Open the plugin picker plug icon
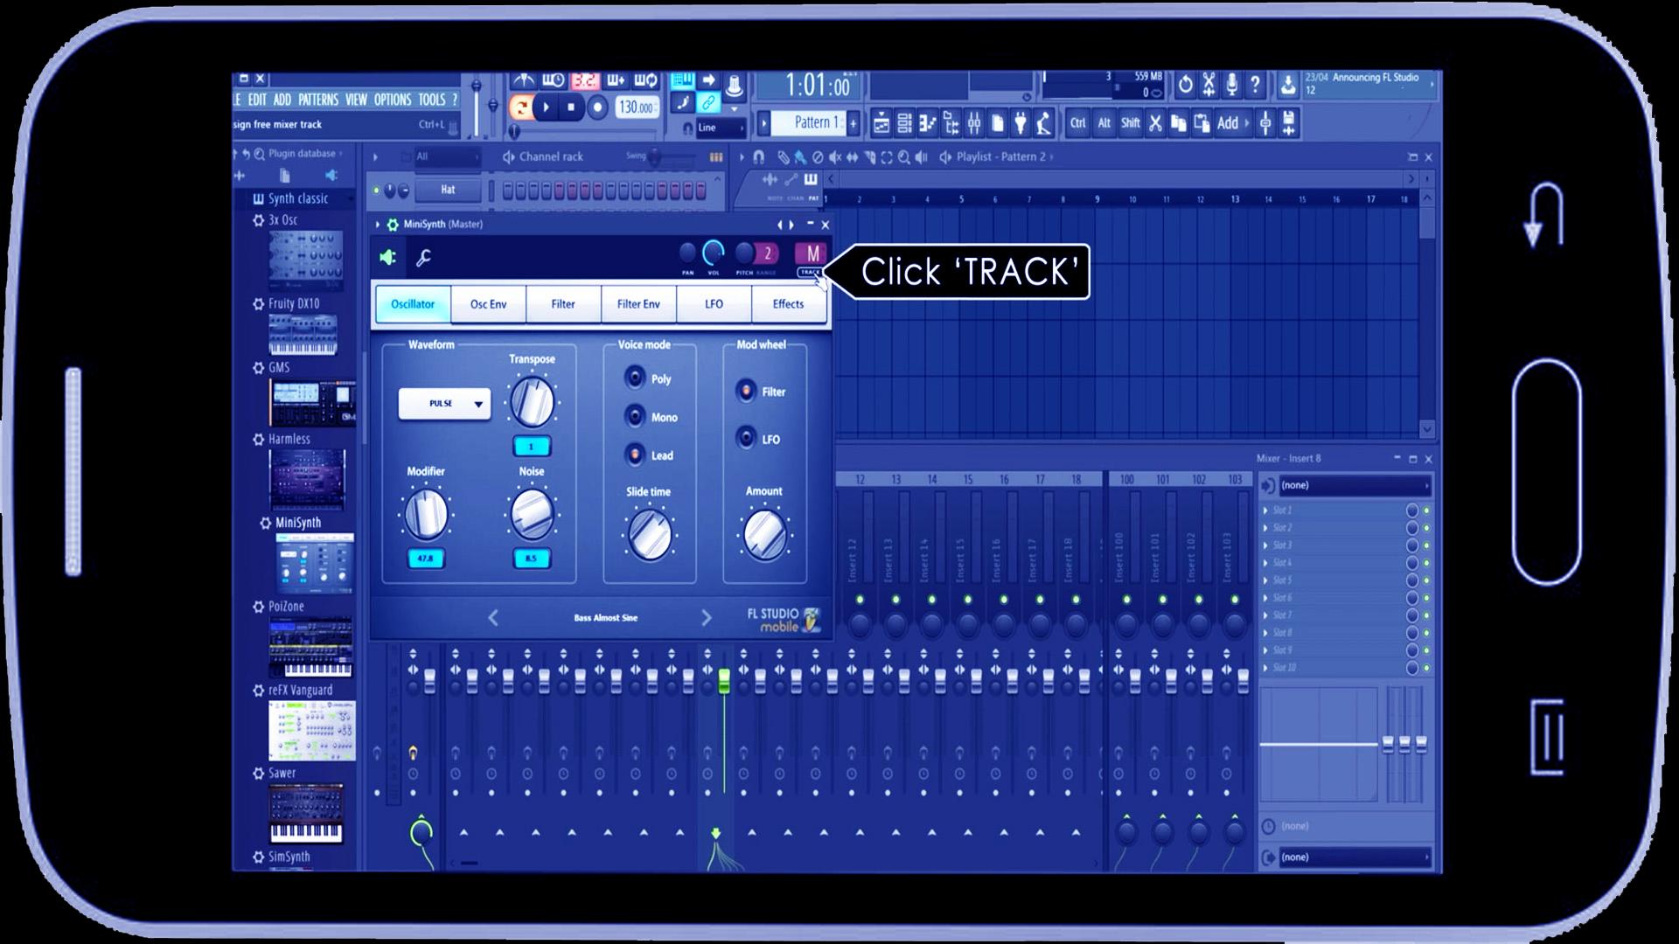 1021,123
